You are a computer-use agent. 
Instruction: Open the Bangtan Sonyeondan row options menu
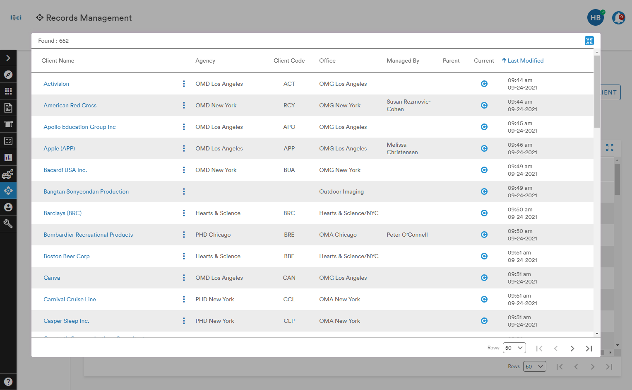(x=184, y=191)
